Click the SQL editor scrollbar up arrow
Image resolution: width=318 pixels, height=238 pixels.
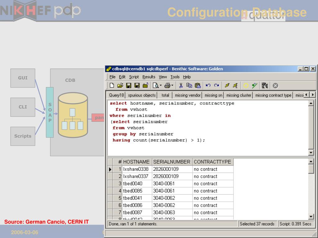click(311, 104)
